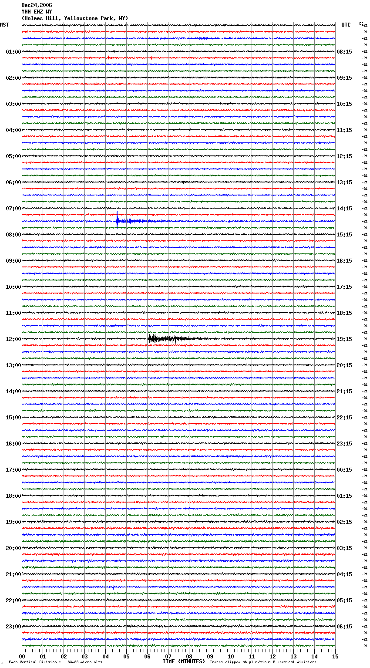This screenshot has height=668, width=370.
Task: Click the 05 minute tick on the bottom axis
Action: click(x=126, y=656)
